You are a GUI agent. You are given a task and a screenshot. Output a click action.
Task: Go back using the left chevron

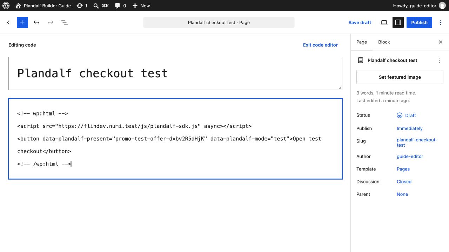[x=8, y=22]
